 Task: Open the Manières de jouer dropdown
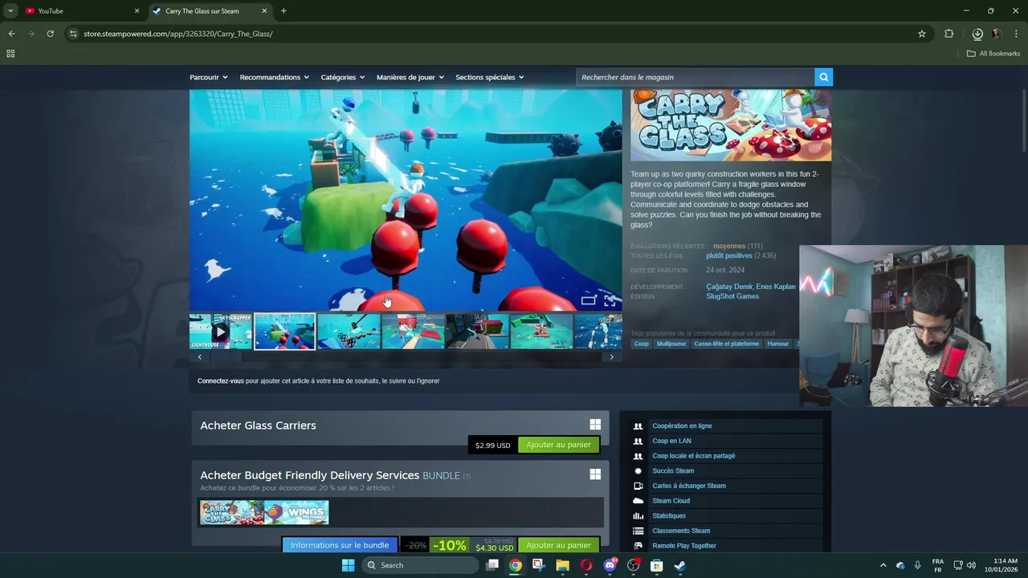pos(410,77)
